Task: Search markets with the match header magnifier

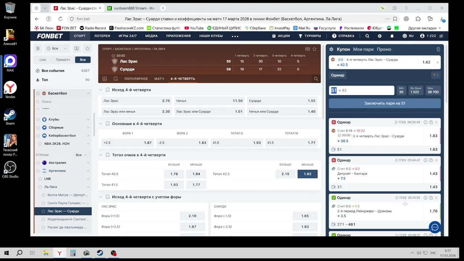Action: [x=316, y=79]
